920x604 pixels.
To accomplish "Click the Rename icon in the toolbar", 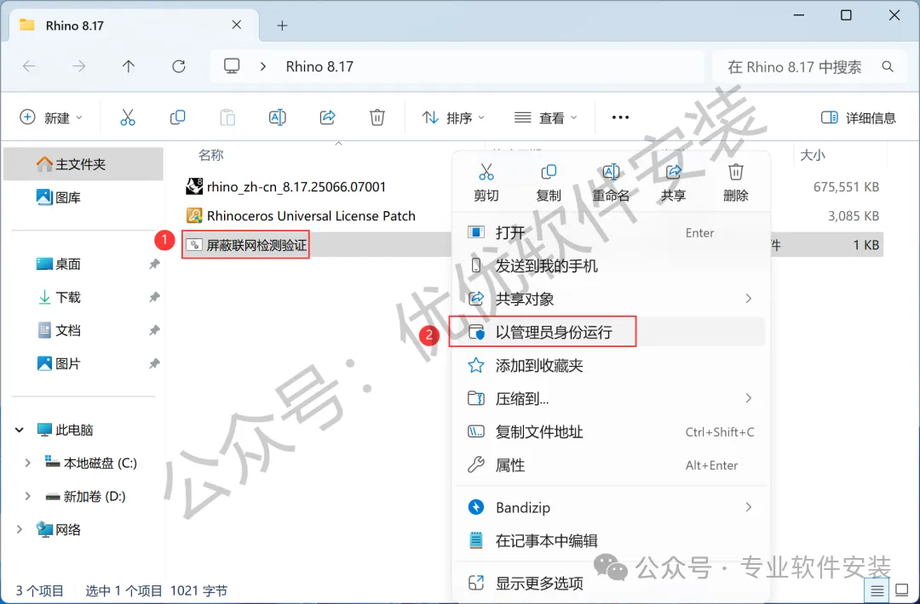I will coord(278,117).
